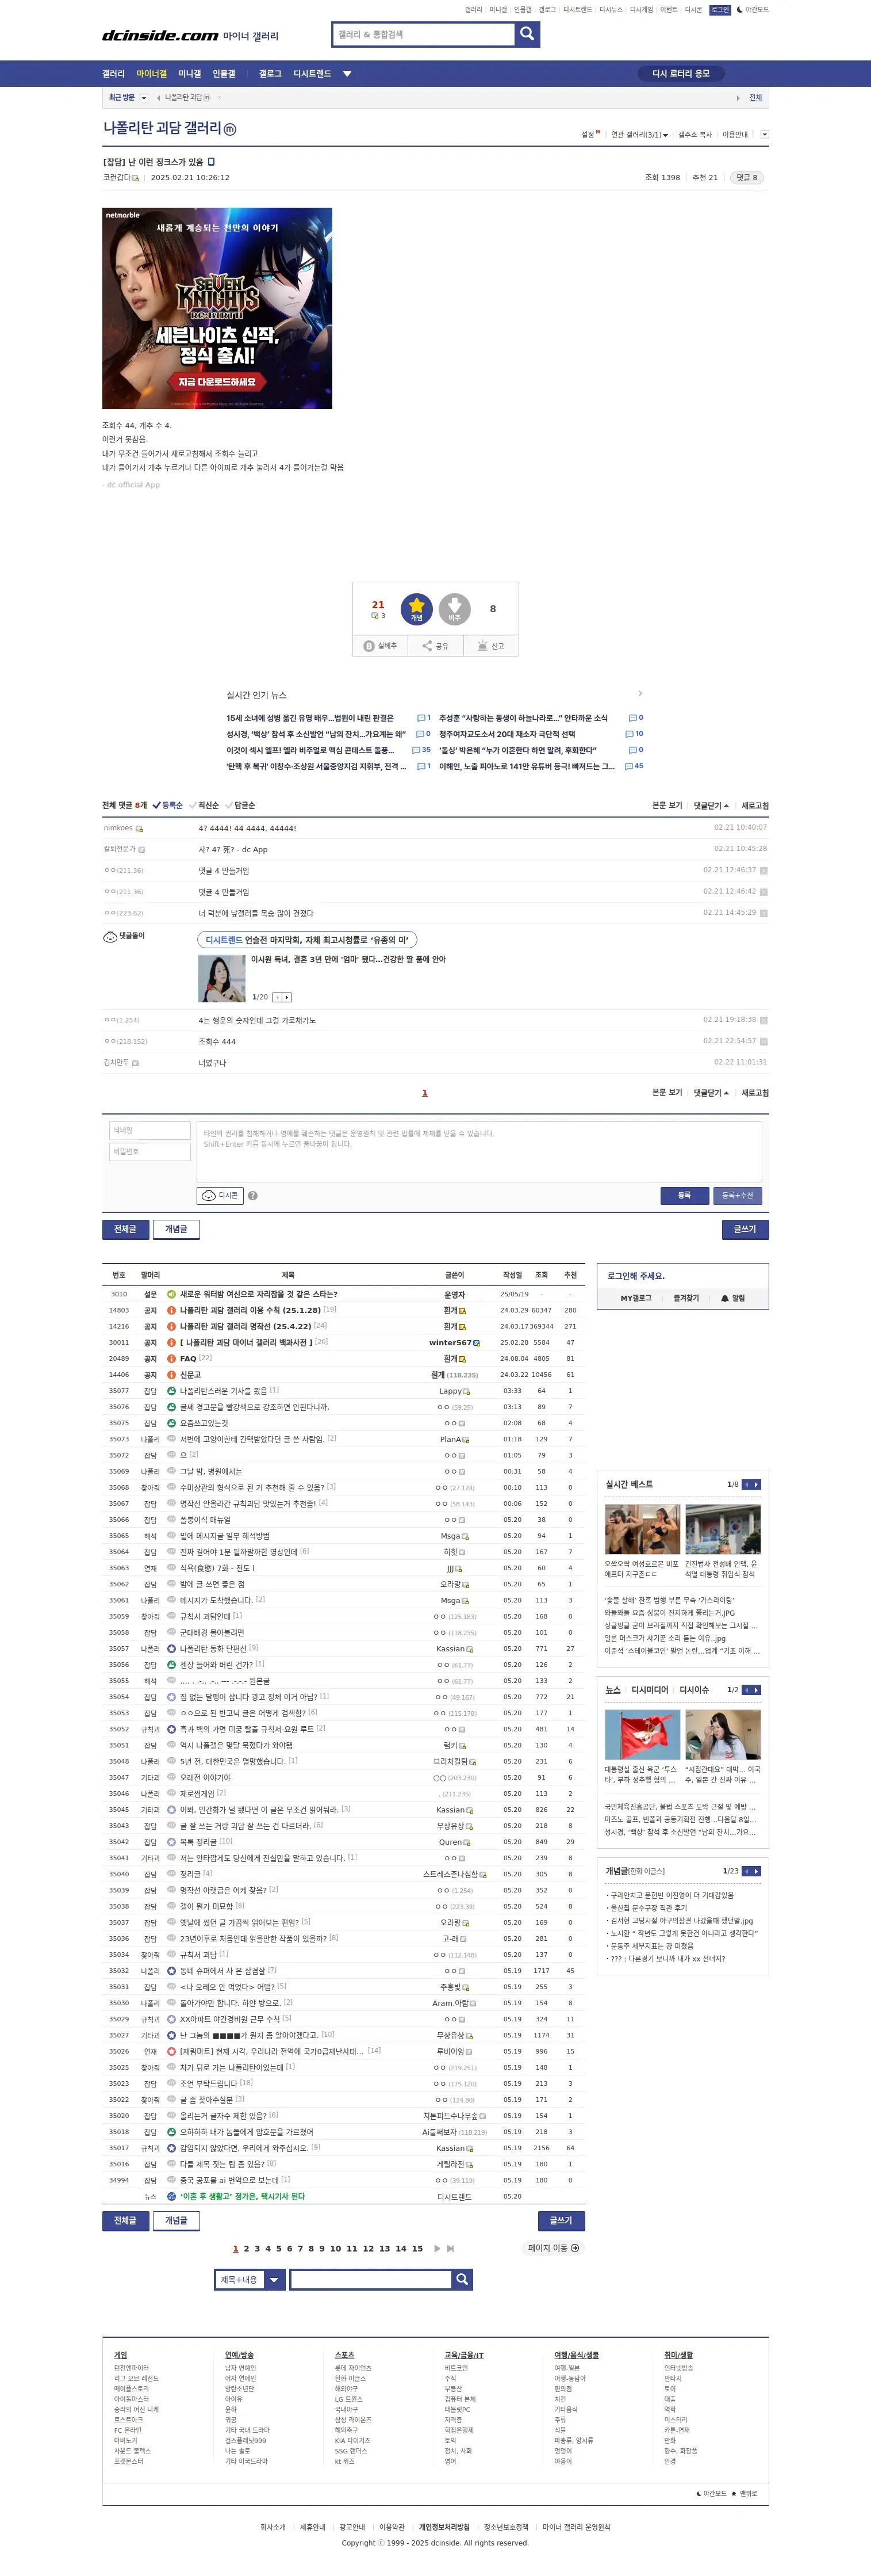
Task: Click the 비밀번호 input field
Action: (x=150, y=1151)
